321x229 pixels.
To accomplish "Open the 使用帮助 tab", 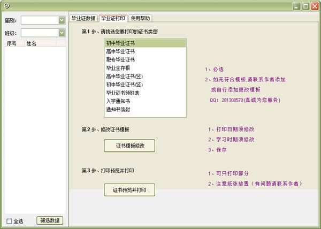I will (140, 18).
